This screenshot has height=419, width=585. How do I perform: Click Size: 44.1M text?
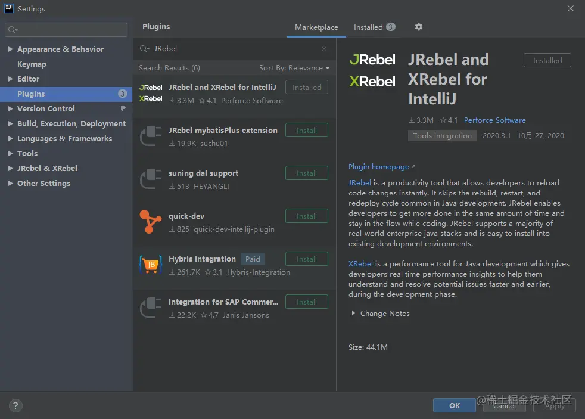tap(368, 347)
